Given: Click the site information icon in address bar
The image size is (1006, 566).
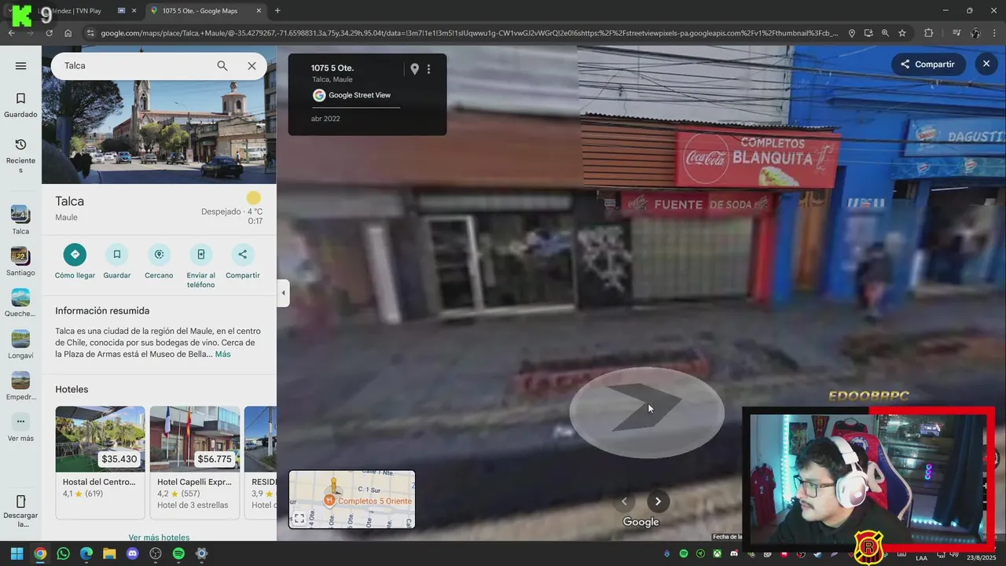Looking at the screenshot, I should coord(90,33).
